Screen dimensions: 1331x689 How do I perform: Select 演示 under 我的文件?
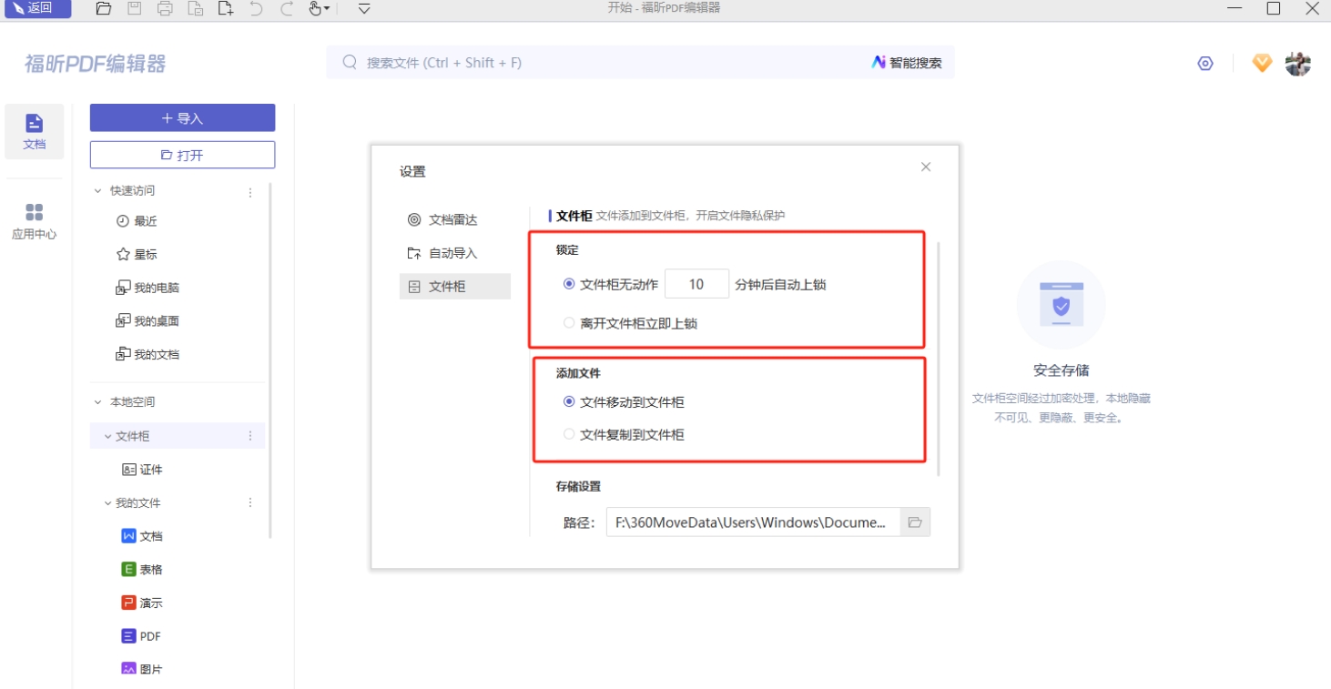tap(142, 603)
